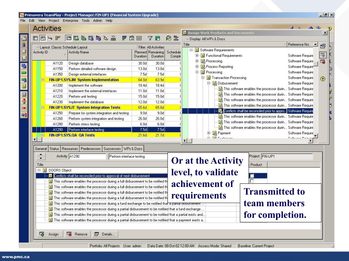Open the Display: All WPs & Docs dropdown
This screenshot has width=349, height=261.
click(x=206, y=39)
